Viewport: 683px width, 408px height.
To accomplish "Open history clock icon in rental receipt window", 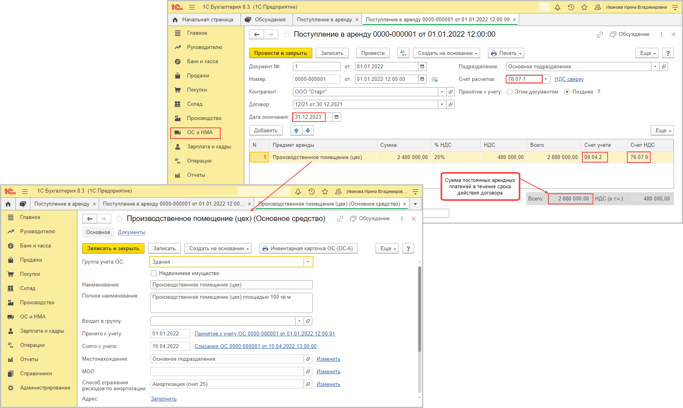I will tap(571, 7).
